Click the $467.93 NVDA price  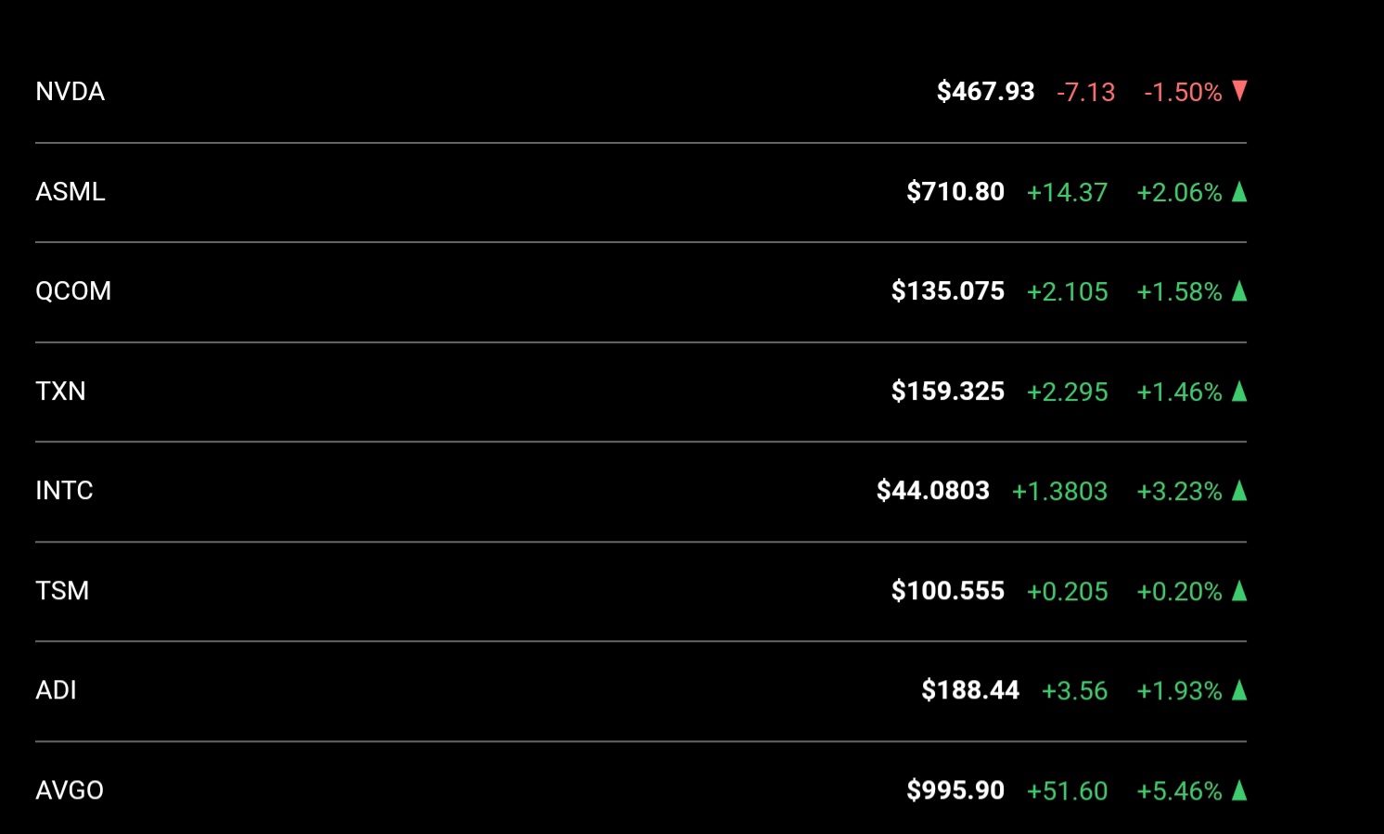985,92
